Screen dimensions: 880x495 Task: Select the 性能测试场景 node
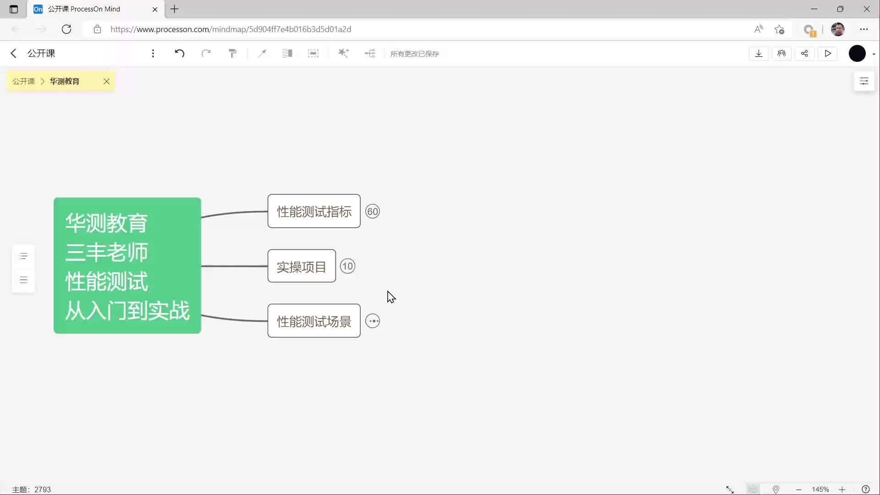pos(314,321)
